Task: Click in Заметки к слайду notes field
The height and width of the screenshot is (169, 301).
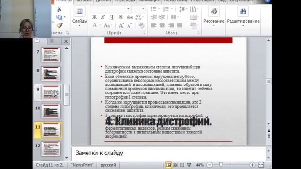Action: tap(168, 154)
